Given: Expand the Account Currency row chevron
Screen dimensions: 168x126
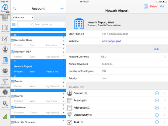Looking at the screenshot, I should (165, 57).
